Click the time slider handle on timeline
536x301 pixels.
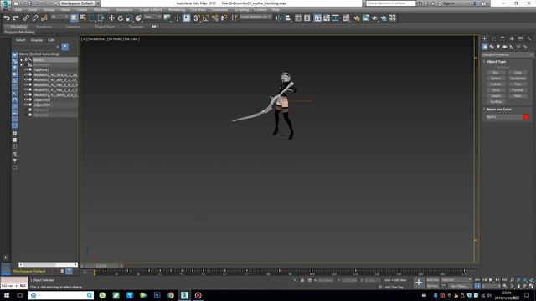tap(101, 266)
